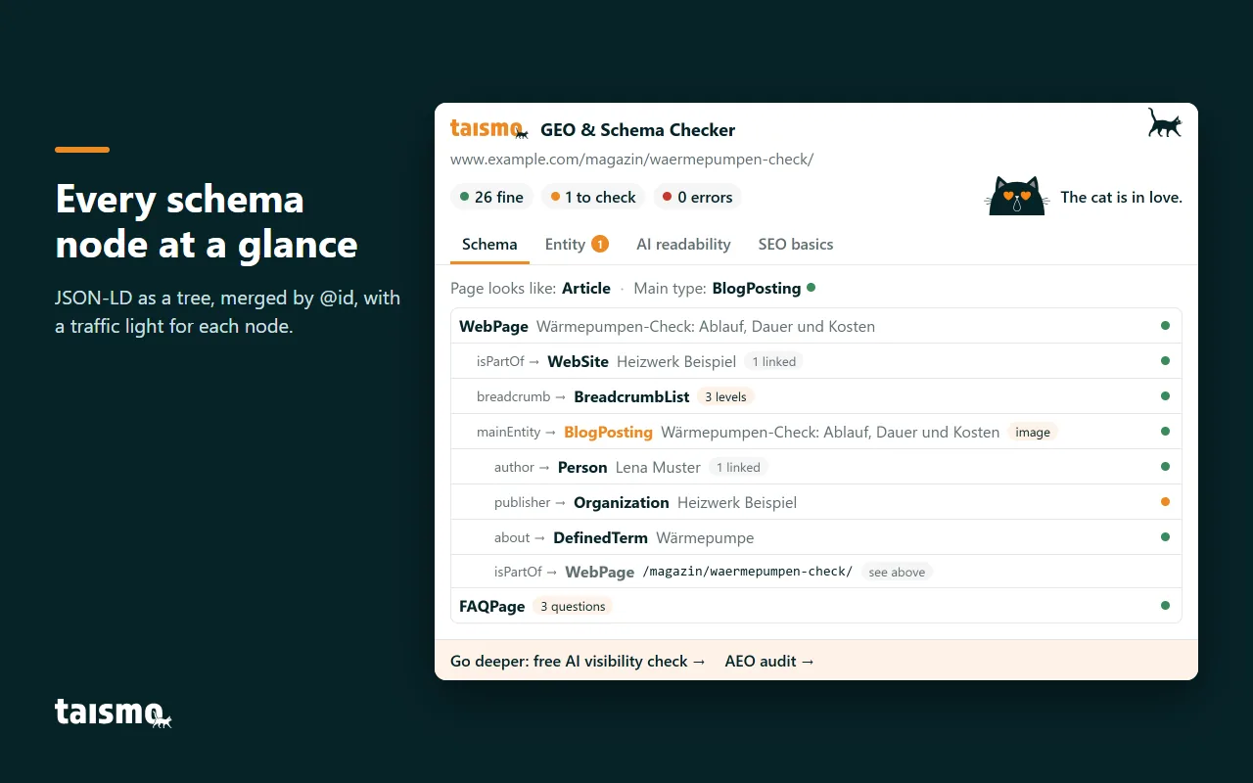Click the '1 linked' tag on Person row

(x=738, y=467)
